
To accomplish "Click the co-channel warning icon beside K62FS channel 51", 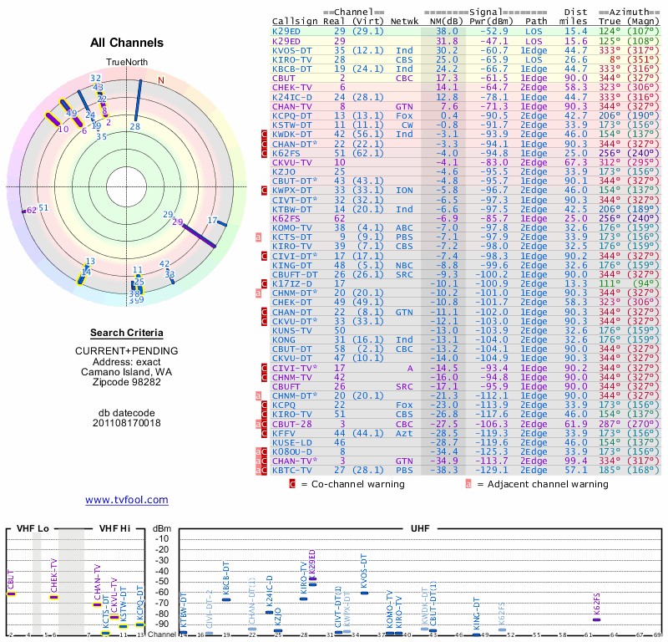I will (x=266, y=154).
